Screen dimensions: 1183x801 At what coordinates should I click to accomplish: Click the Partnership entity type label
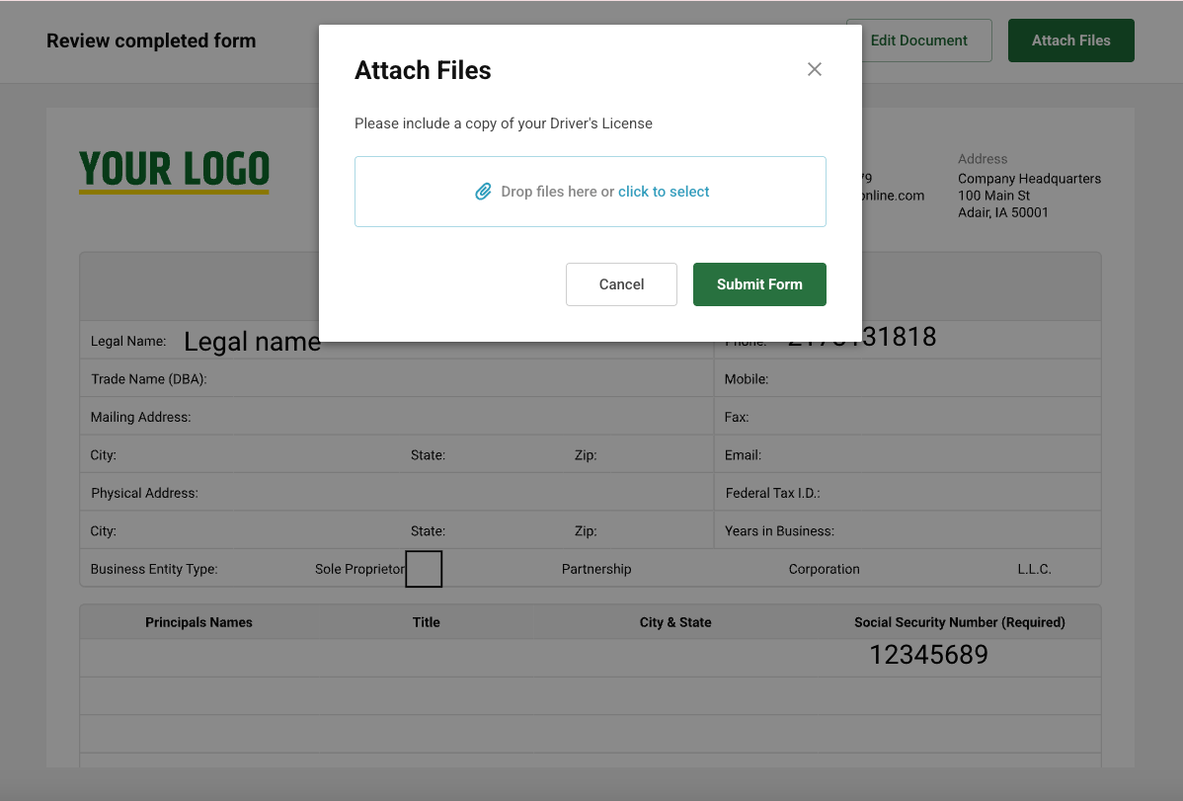[x=596, y=568]
